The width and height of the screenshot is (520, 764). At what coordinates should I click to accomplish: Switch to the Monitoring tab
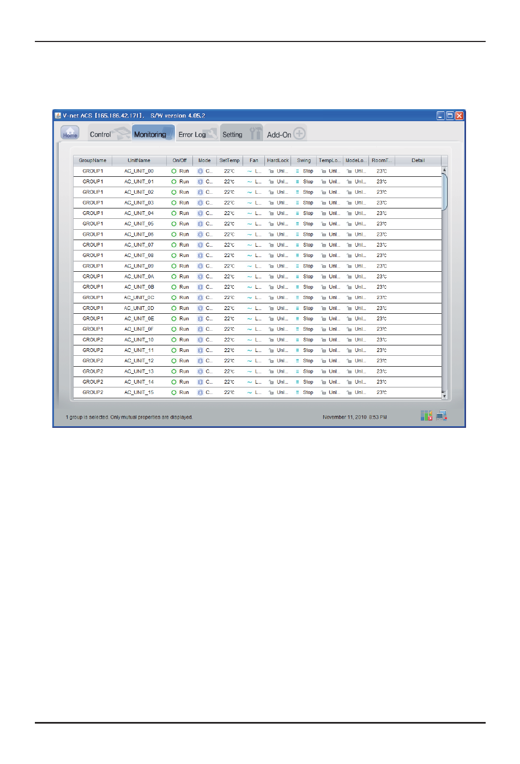coord(153,134)
